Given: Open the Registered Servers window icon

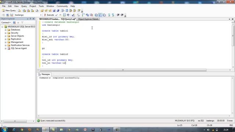Looking at the screenshot, I should pyautogui.click(x=63, y=11).
